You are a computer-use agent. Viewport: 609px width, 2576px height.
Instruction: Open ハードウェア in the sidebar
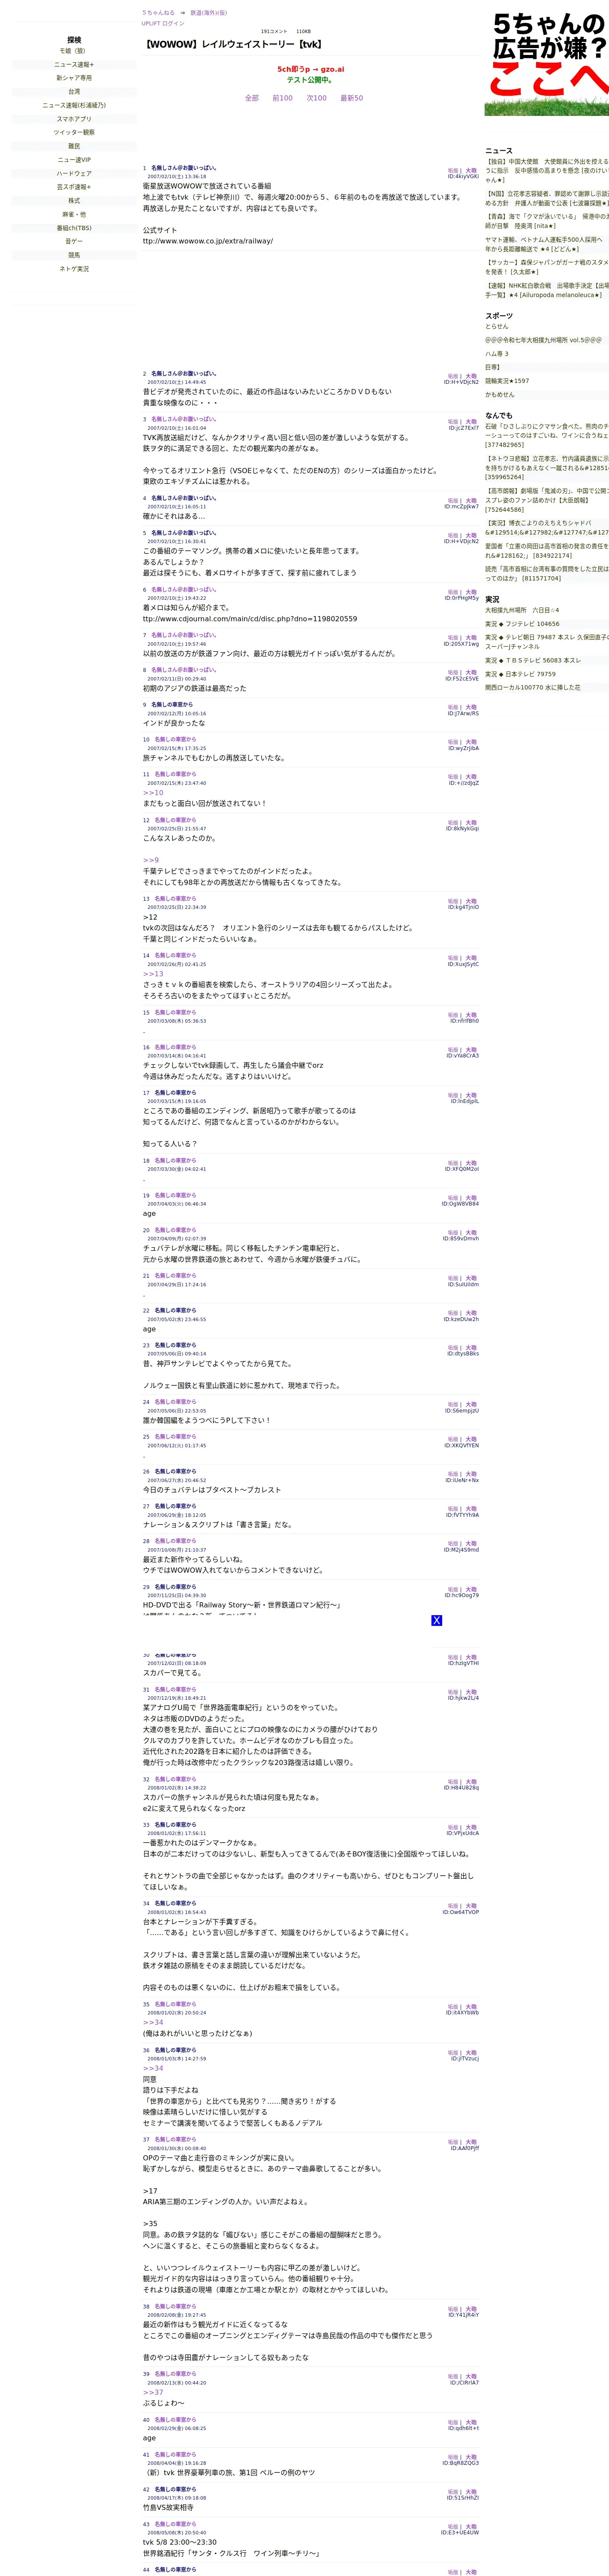[74, 173]
